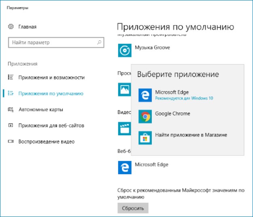Screen dimensions: 253x217
Task: Click the Воспроизведение видео sidebar icon
Action: 11,142
